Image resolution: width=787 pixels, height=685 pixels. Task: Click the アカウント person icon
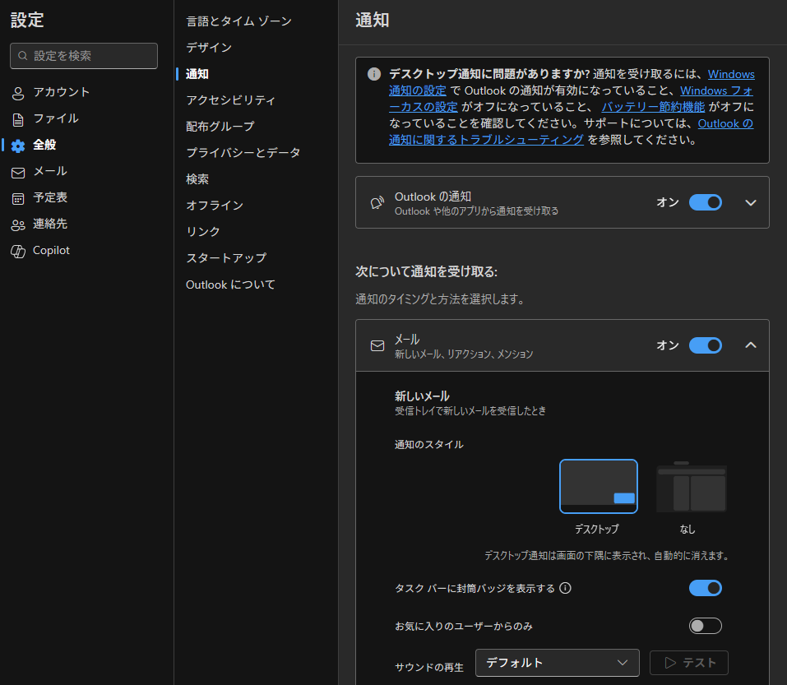pyautogui.click(x=18, y=93)
